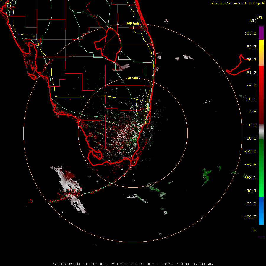Select the green segment of the color bar
Image resolution: width=266 pixels, height=266 pixels.
point(261,168)
